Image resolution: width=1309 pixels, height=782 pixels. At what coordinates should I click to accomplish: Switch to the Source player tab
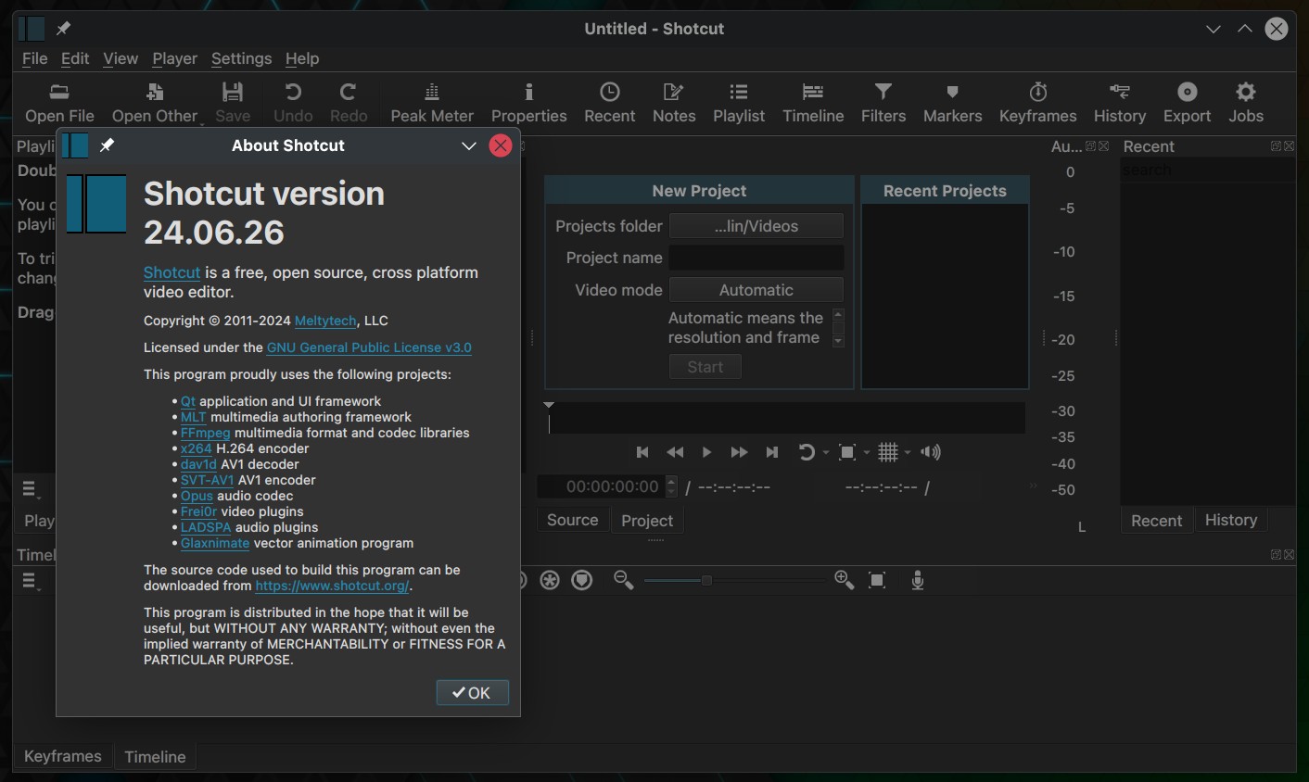(572, 521)
